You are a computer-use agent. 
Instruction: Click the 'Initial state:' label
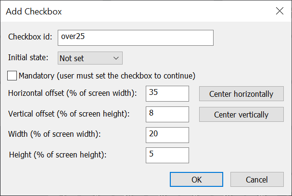tap(28, 58)
